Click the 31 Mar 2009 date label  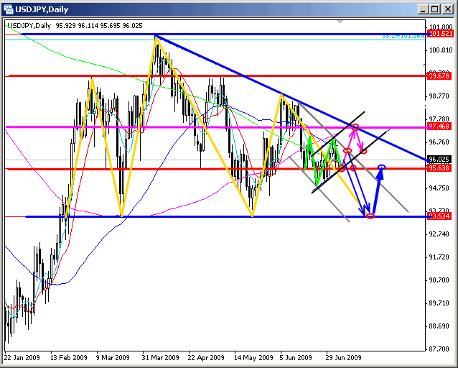pyautogui.click(x=160, y=357)
